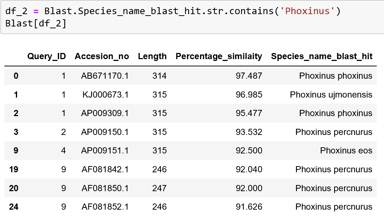Click the code cell's first line defining df_2
384x218 pixels.
[173, 11]
